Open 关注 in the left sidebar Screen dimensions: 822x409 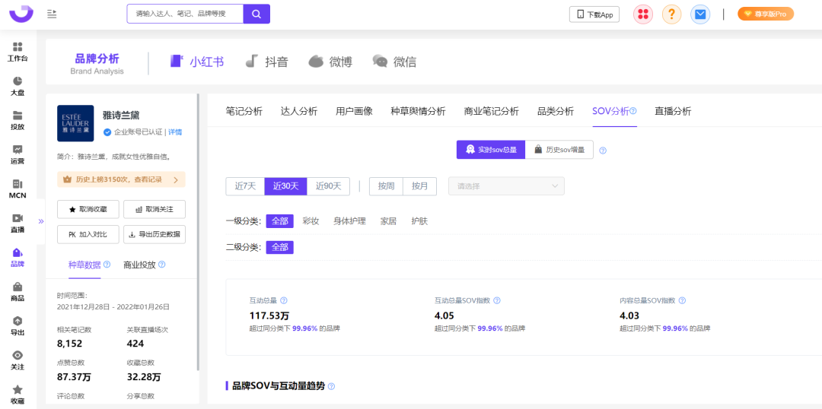pyautogui.click(x=18, y=360)
